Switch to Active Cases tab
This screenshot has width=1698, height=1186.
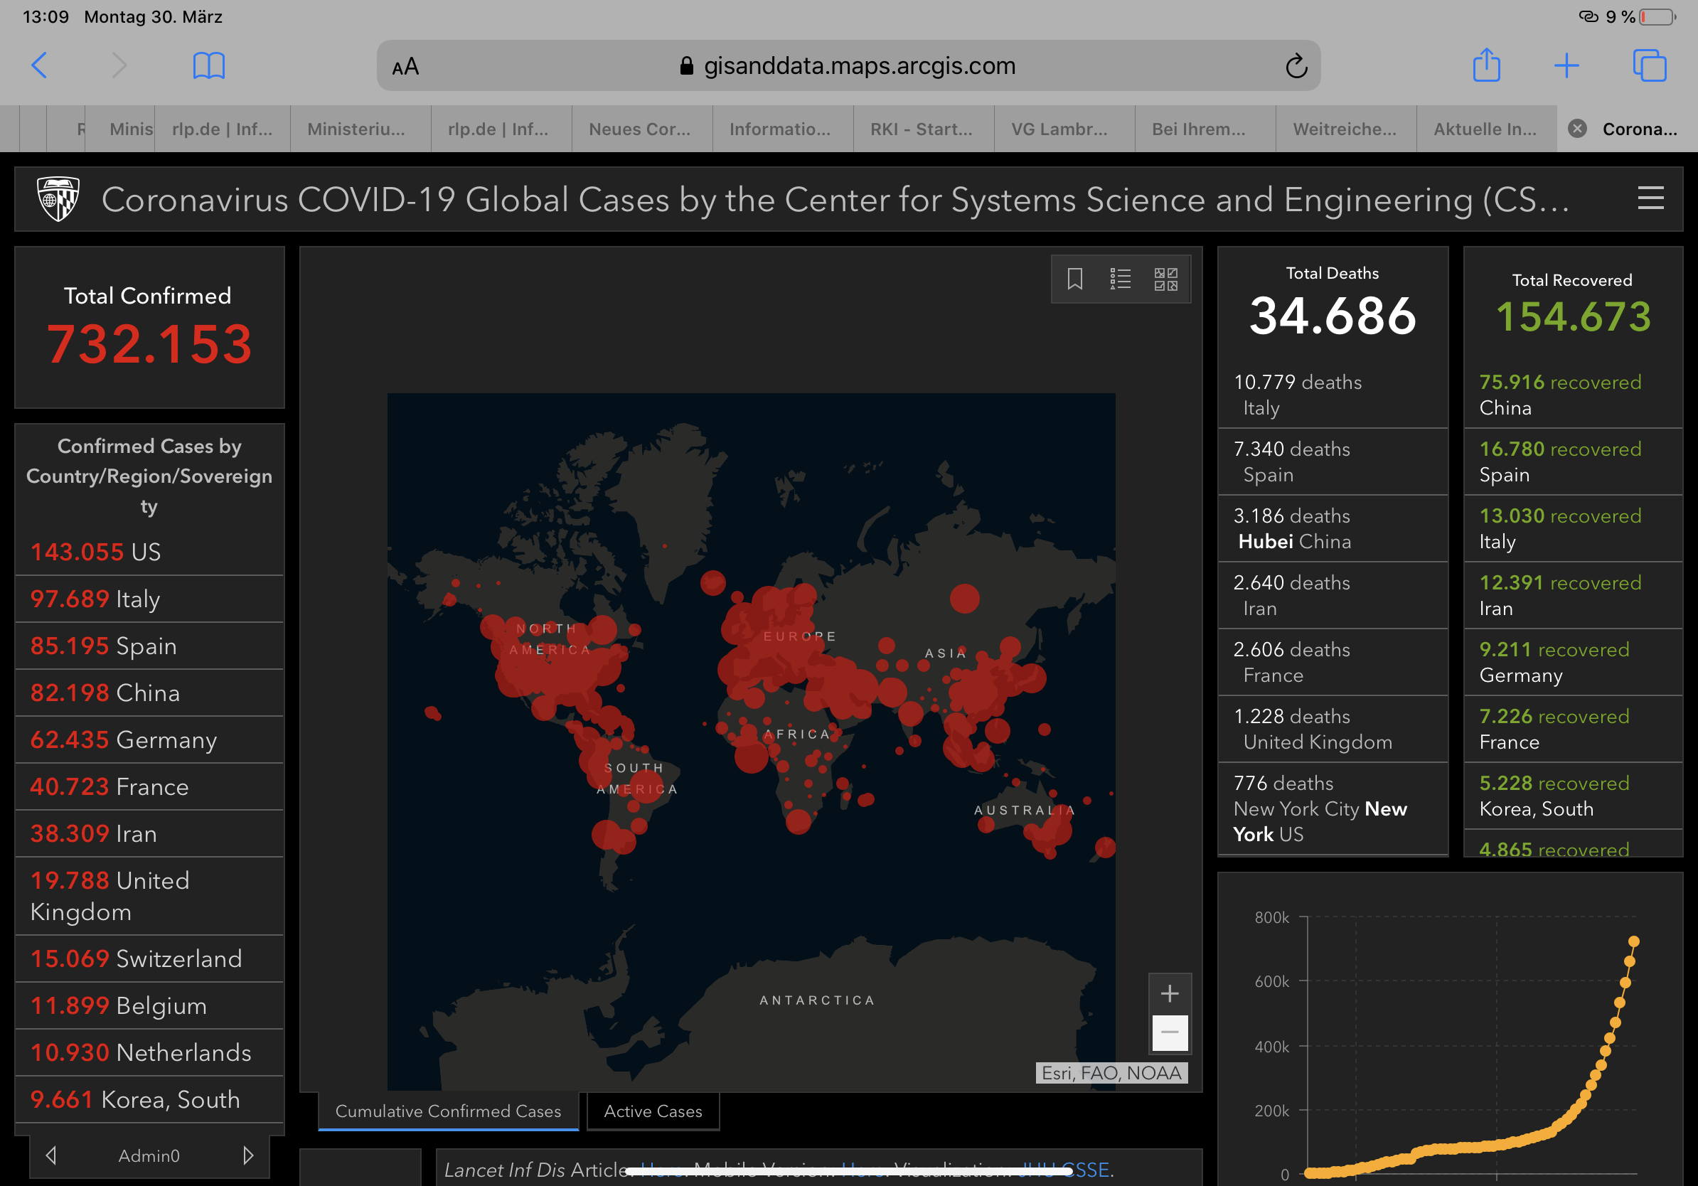[652, 1111]
